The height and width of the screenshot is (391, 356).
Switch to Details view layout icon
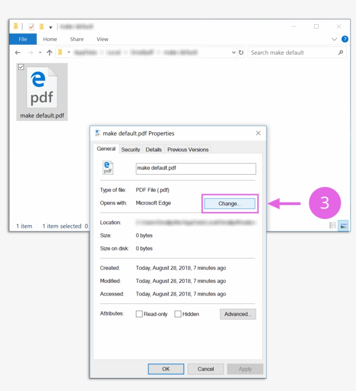[x=333, y=225]
